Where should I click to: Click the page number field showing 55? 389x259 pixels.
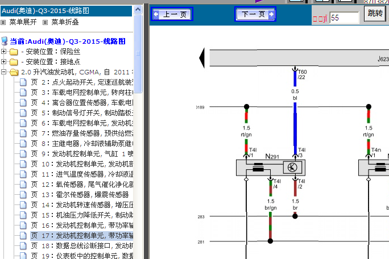(x=344, y=18)
